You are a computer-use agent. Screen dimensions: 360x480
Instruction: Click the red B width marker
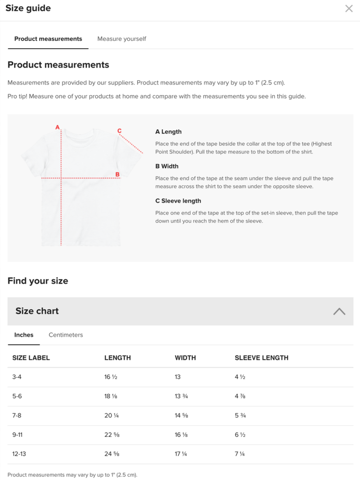tap(117, 175)
